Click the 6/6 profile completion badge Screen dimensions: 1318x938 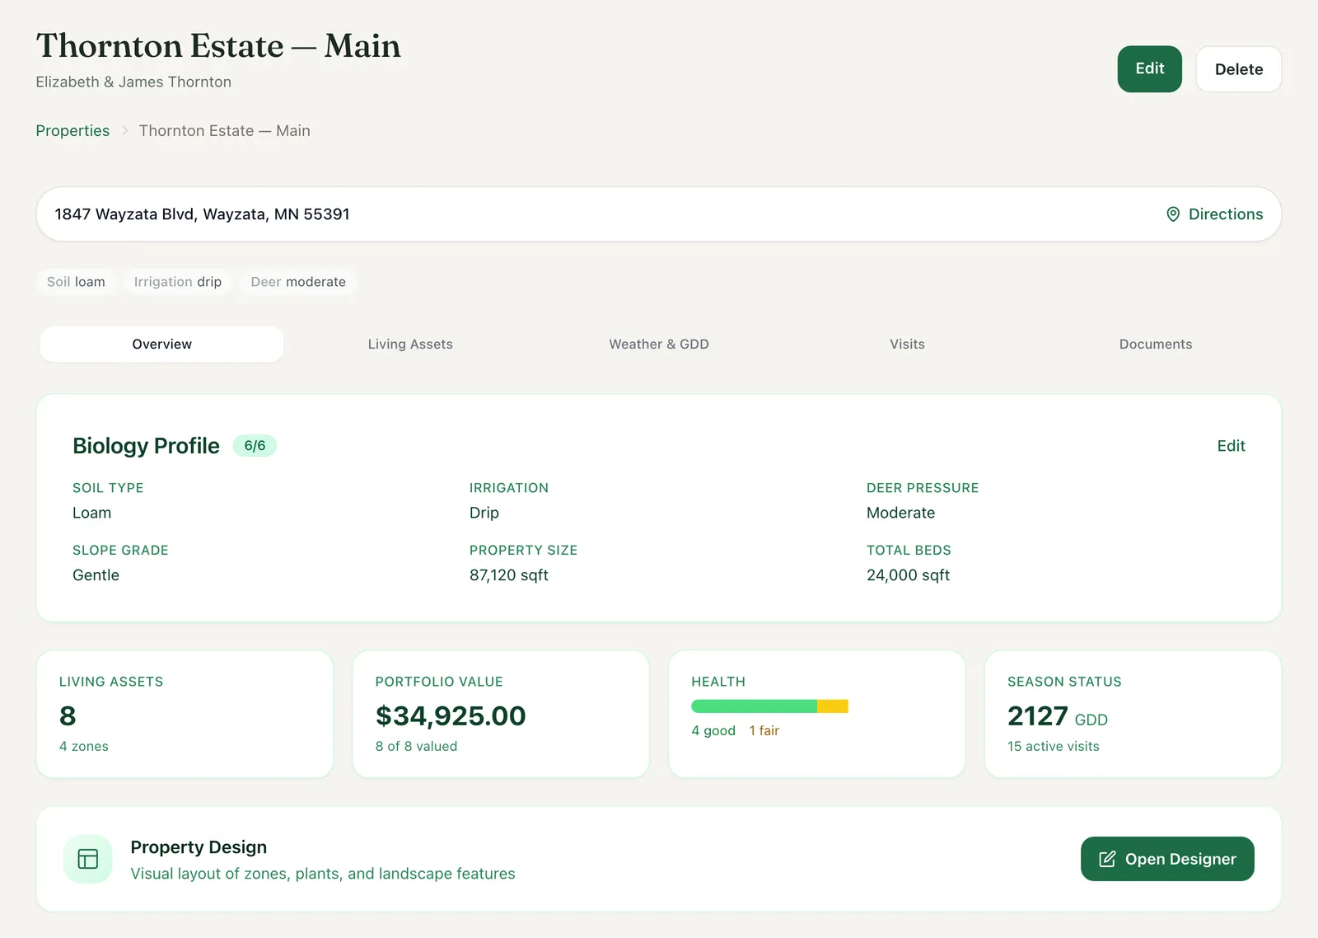(255, 446)
